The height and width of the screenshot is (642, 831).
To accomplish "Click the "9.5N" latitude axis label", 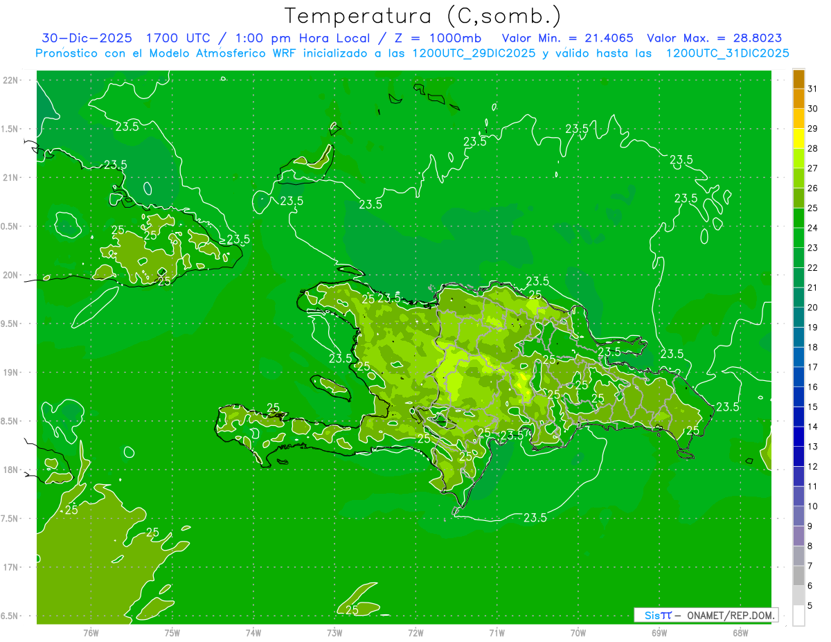I will click(10, 323).
